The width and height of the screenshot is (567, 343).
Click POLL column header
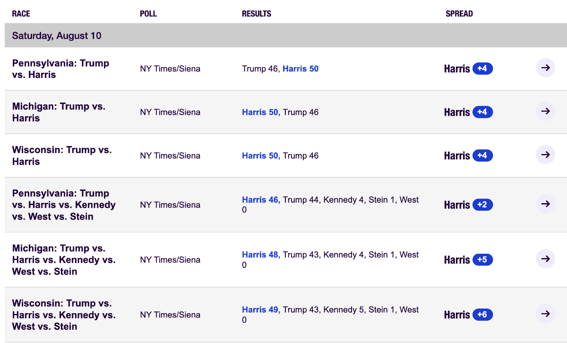(x=148, y=14)
